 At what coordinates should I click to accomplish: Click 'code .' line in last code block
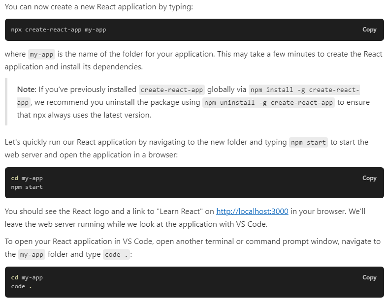point(22,286)
